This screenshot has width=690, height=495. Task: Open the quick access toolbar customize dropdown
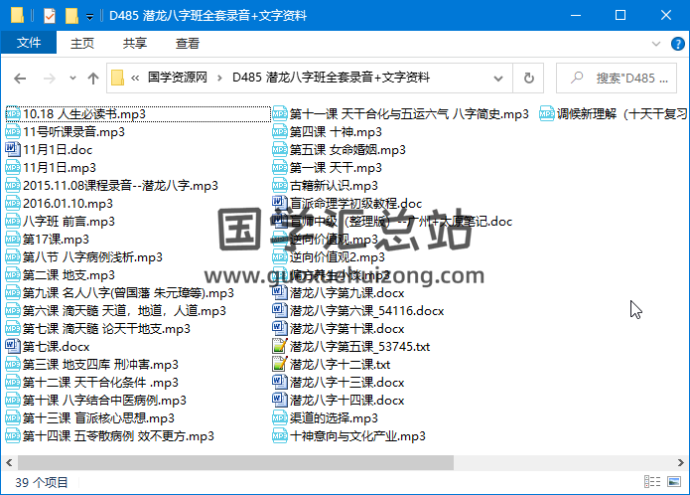click(89, 17)
